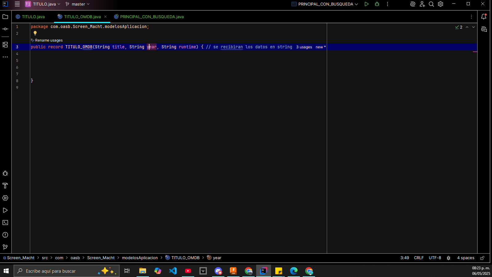Viewport: 492px width, 277px height.
Task: Click modelosAplicacion breadcrumb
Action: 140,258
